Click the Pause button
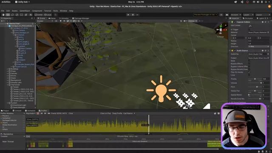The width and height of the screenshot is (272, 153). tap(133, 15)
